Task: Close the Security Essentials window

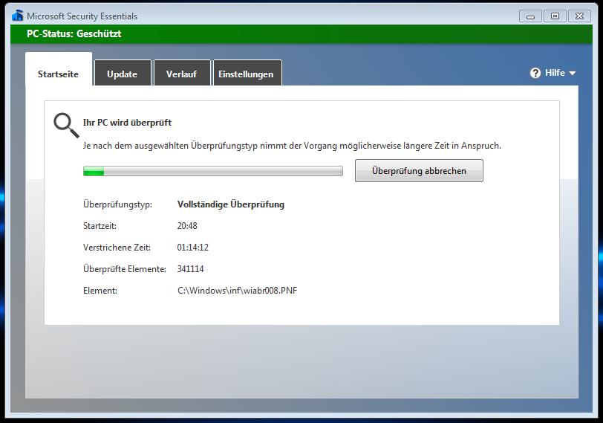Action: pos(579,16)
